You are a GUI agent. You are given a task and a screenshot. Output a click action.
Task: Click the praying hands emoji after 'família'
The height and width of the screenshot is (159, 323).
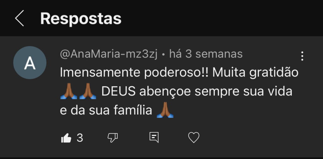(165, 111)
